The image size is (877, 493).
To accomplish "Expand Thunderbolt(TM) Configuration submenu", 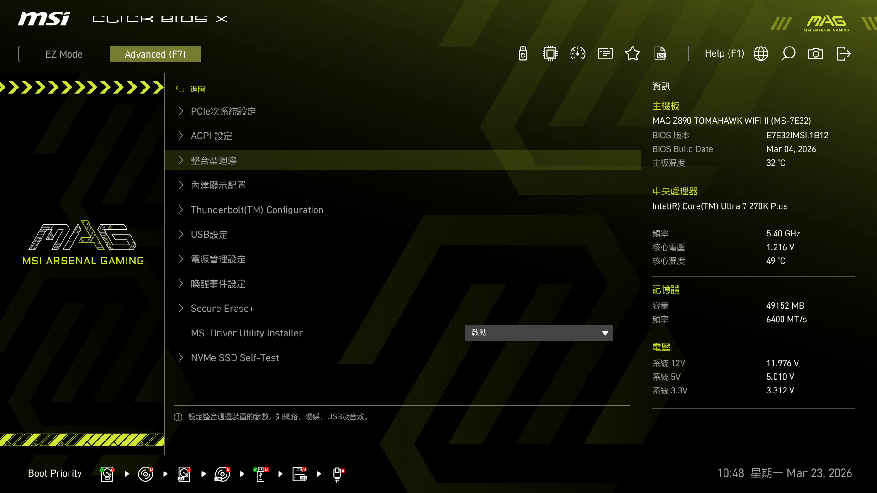I will click(x=257, y=210).
